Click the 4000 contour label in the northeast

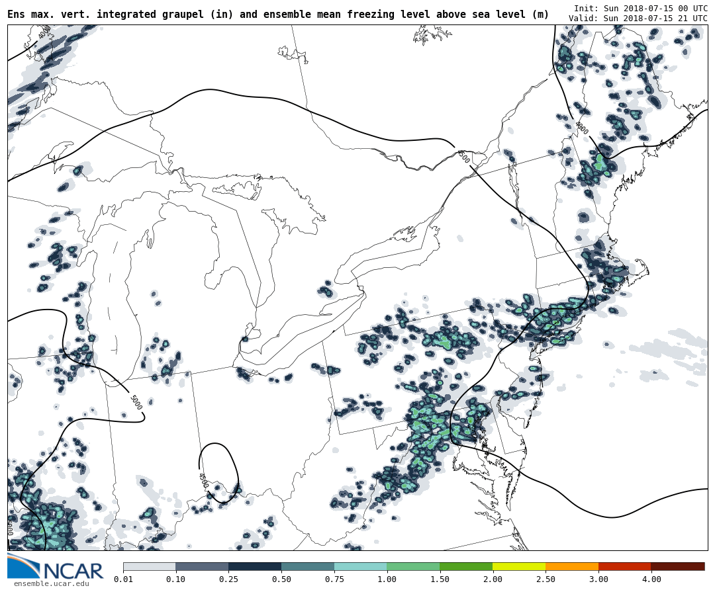pos(581,127)
